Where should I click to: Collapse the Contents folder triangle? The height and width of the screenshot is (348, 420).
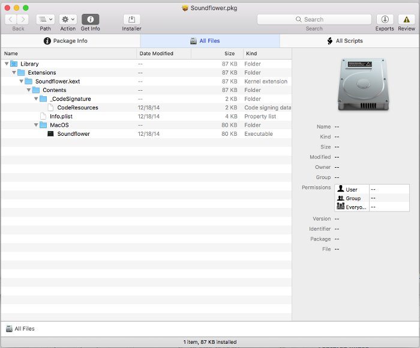29,90
